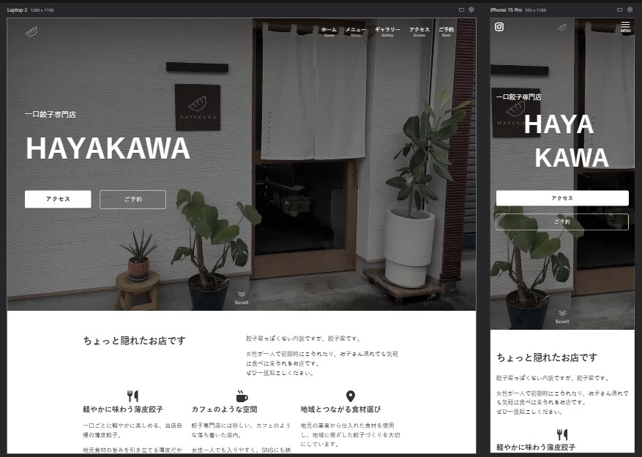Open device settings gear for iPhone 15 Pro
642x457 pixels.
[630, 10]
